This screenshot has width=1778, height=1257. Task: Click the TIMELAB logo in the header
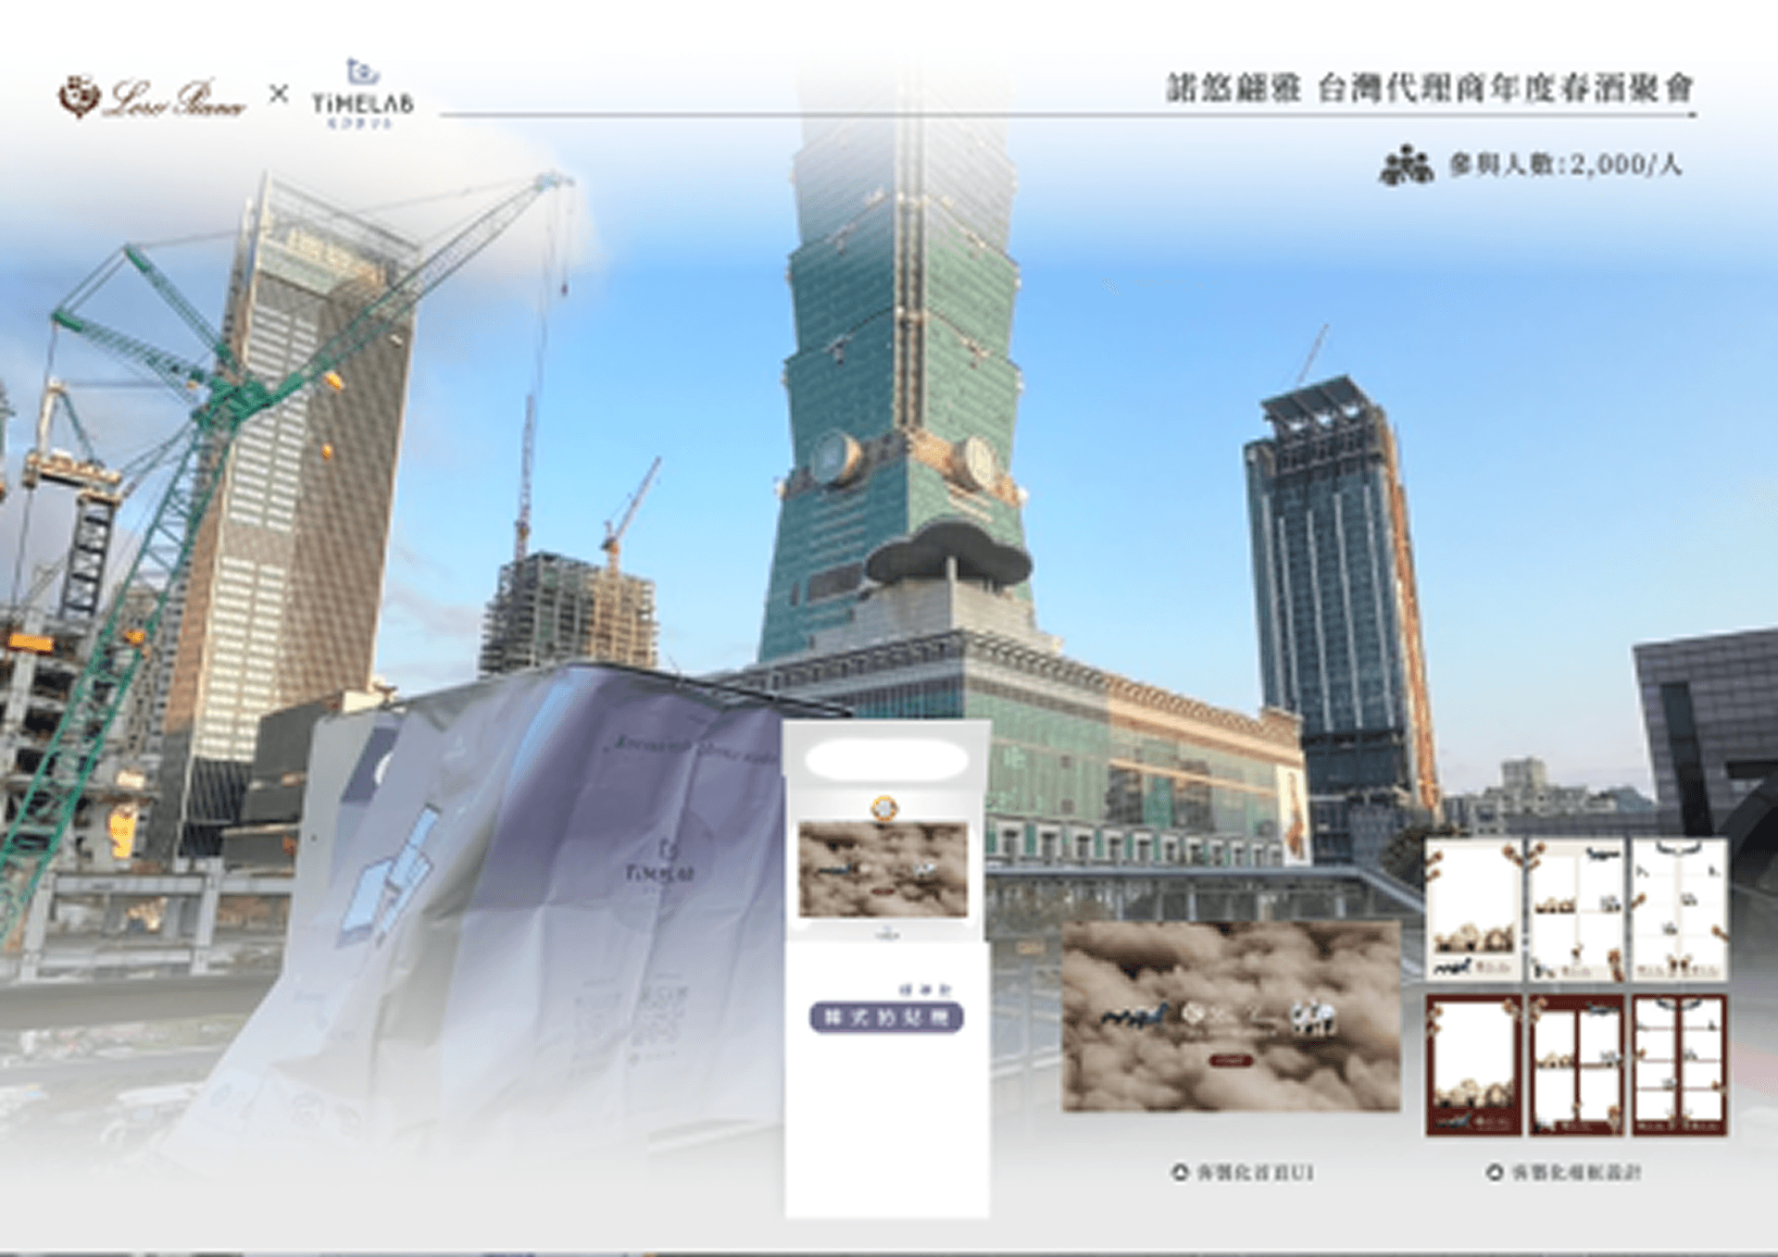pos(362,93)
